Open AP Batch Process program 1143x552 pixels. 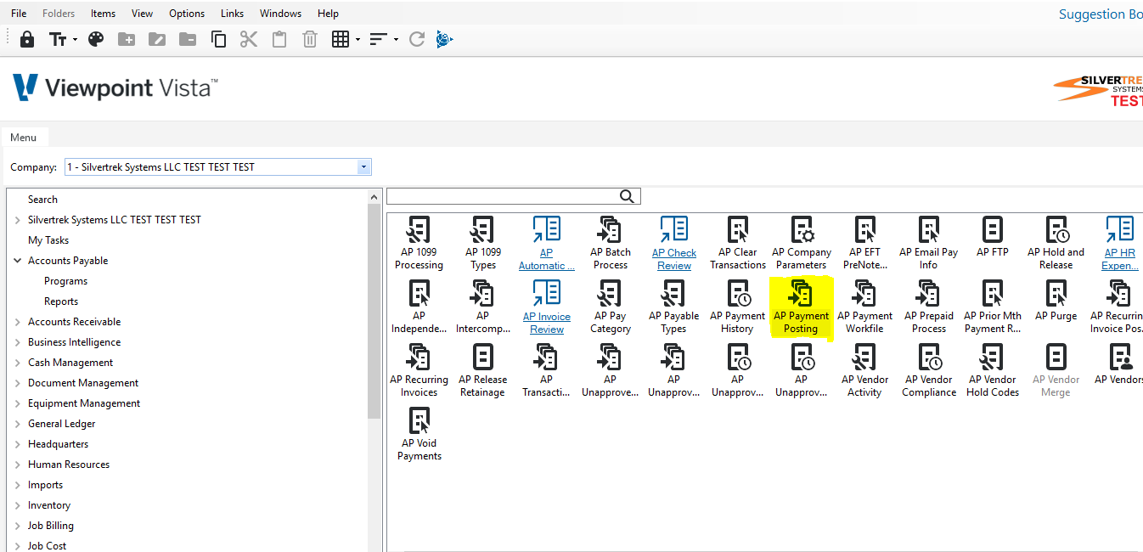(611, 243)
